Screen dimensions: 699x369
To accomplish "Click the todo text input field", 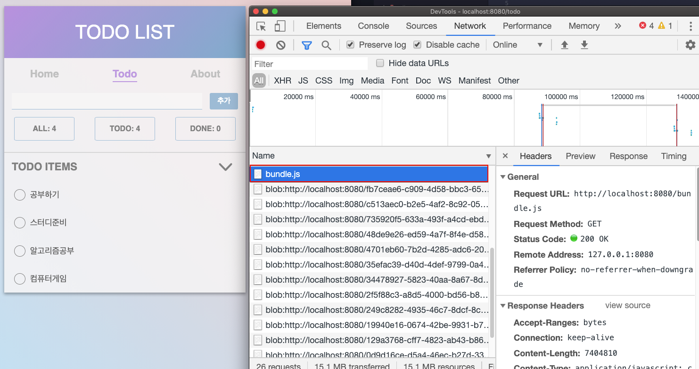I will point(107,101).
